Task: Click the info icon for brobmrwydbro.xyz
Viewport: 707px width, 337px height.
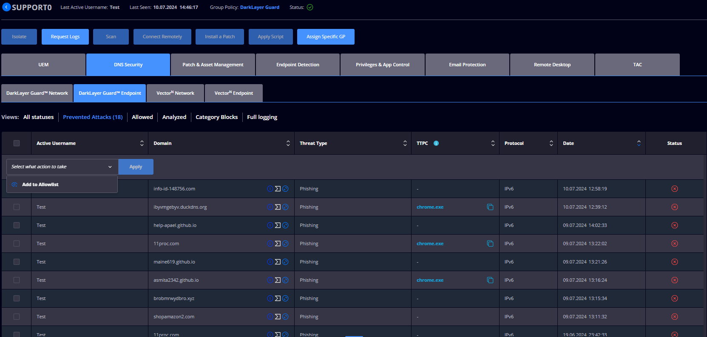Action: [x=270, y=298]
